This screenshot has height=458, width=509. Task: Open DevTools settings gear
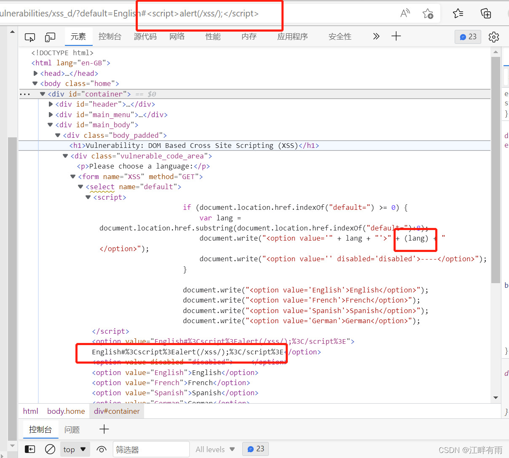tap(494, 37)
